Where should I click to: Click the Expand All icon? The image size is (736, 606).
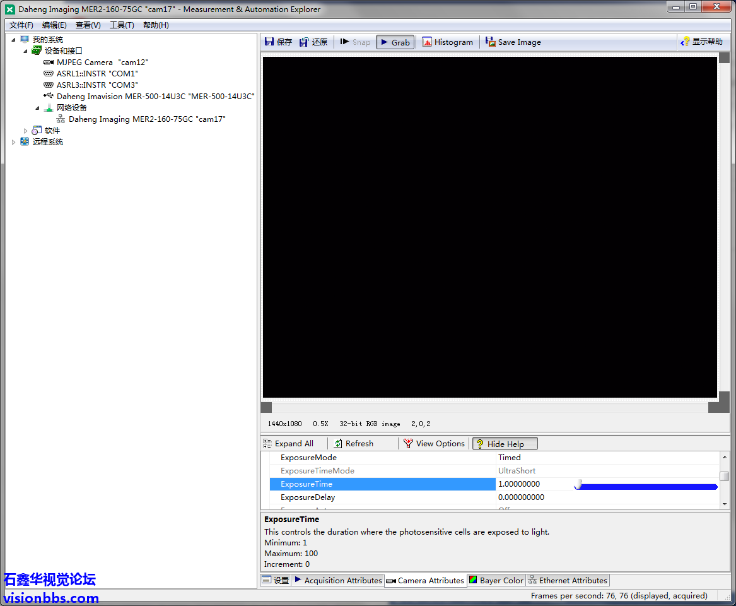click(267, 444)
